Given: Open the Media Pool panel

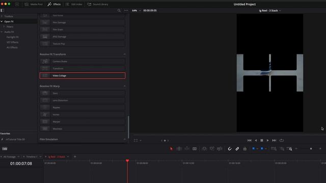Looking at the screenshot, I should (34, 4).
